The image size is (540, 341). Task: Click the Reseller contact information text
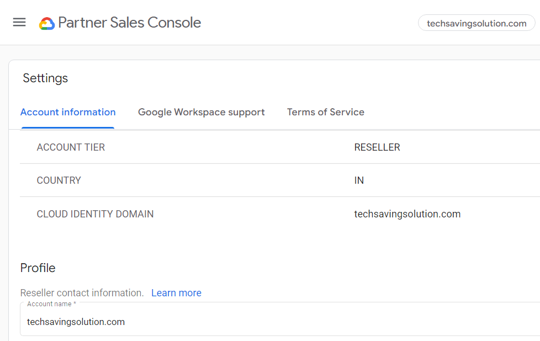click(x=82, y=293)
